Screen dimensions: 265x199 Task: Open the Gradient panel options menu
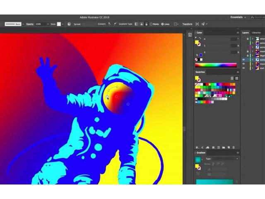point(238,153)
